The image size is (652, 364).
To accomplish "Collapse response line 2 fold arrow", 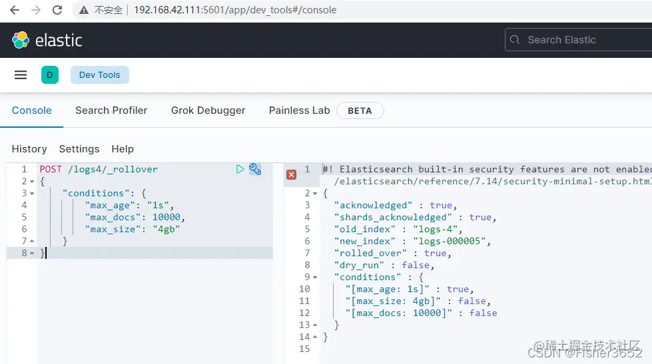I will pos(315,194).
